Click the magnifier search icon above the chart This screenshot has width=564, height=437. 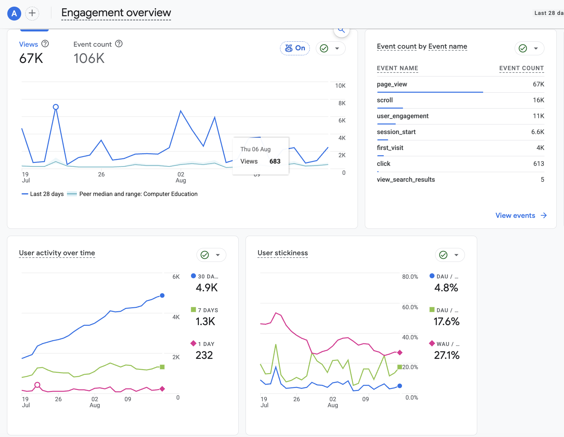tap(341, 30)
